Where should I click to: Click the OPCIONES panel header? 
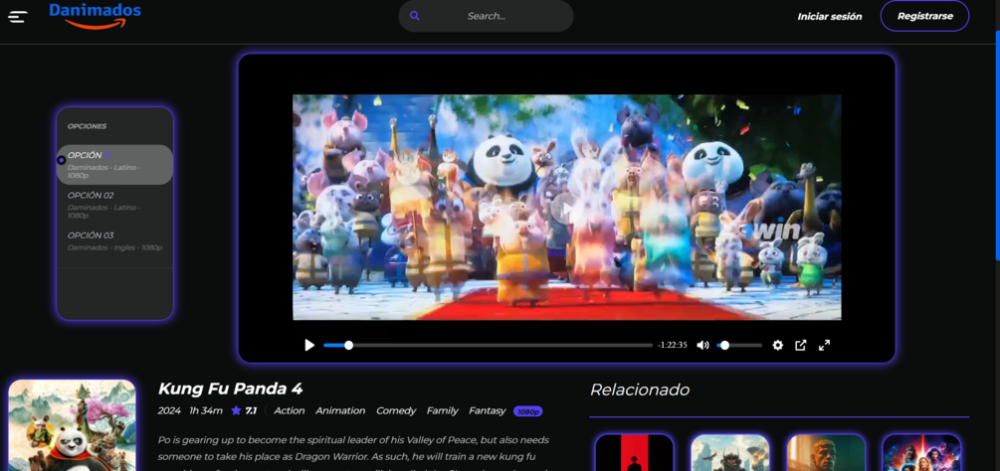pyautogui.click(x=87, y=126)
